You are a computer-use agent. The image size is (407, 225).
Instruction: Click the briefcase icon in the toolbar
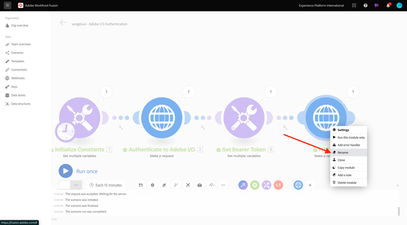[200, 185]
